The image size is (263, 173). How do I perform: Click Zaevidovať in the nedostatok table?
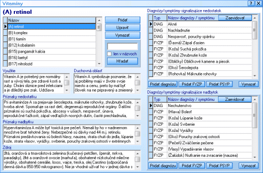235,18
